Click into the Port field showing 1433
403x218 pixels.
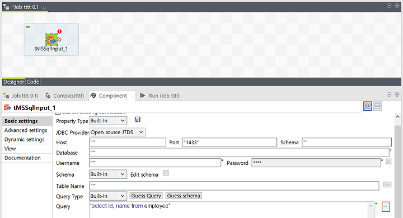229,142
